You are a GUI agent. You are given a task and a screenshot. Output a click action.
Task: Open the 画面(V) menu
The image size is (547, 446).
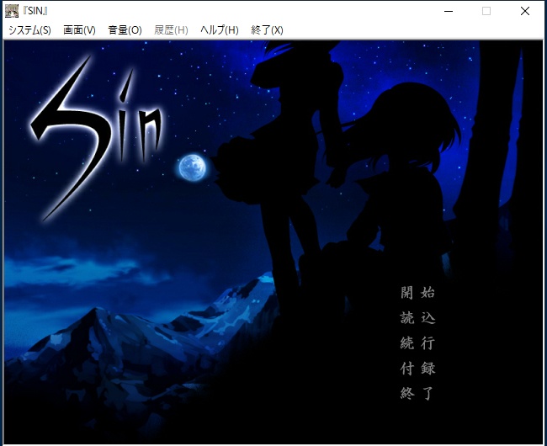79,30
